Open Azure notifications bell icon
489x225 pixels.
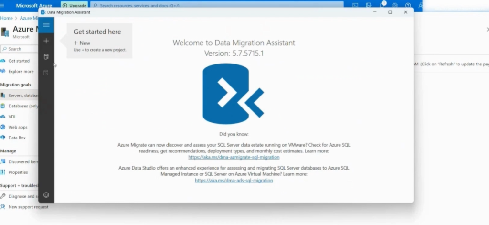coord(382,6)
